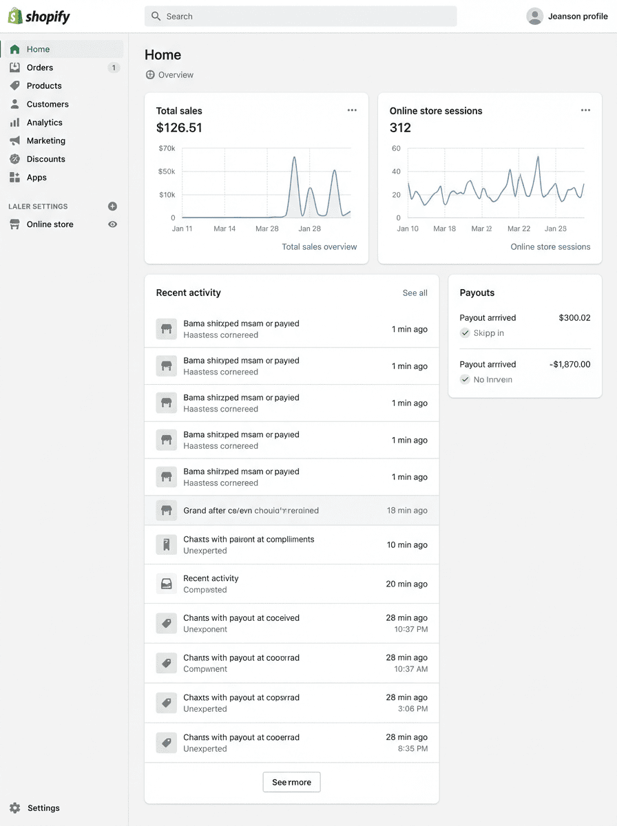Click Chants with payout at coceived
The height and width of the screenshot is (826, 617).
241,618
